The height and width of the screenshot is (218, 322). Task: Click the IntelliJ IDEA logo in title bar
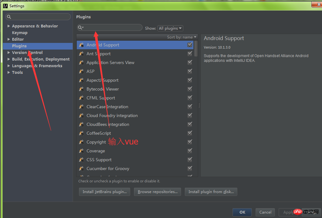coord(5,6)
